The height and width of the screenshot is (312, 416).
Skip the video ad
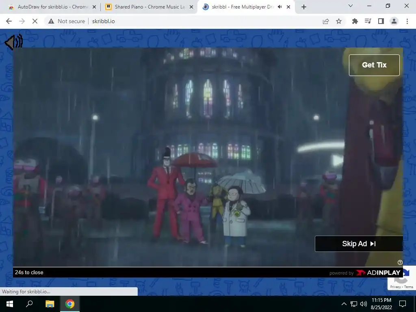pos(359,244)
